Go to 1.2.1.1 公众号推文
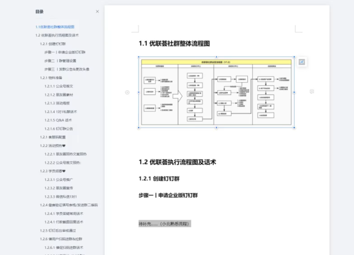This screenshot has height=255, width=354. click(59, 86)
